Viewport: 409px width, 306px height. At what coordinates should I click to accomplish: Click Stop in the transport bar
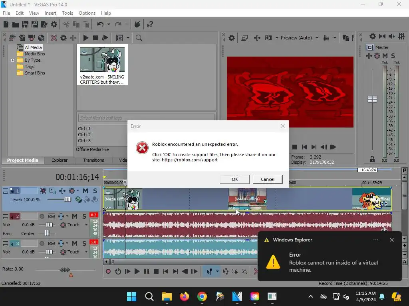[x=156, y=271]
